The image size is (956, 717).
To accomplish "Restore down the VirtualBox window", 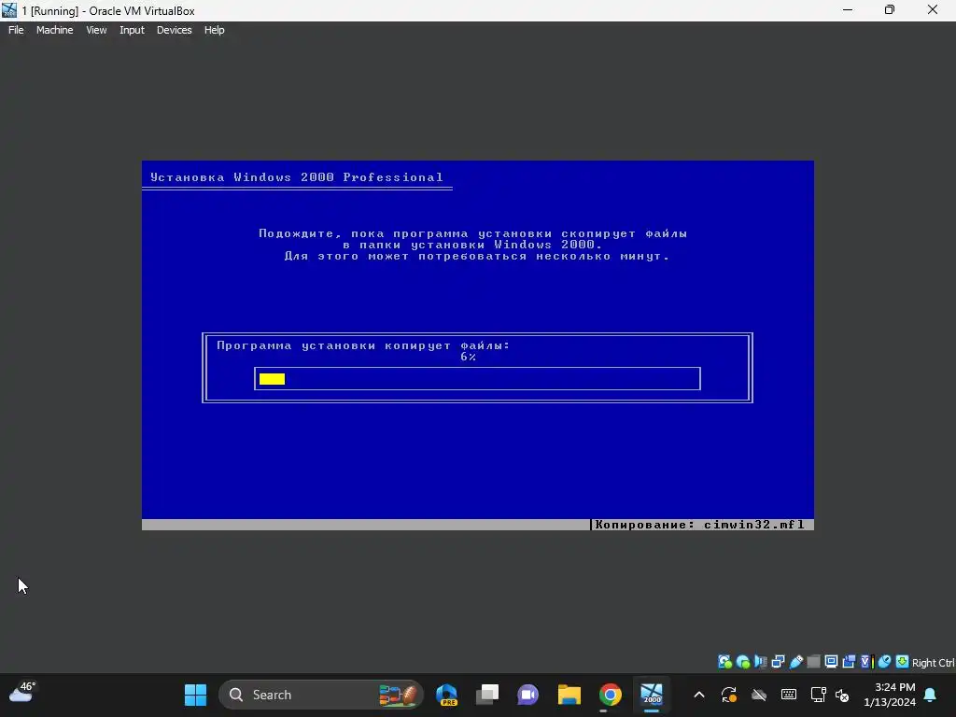I will coord(890,9).
